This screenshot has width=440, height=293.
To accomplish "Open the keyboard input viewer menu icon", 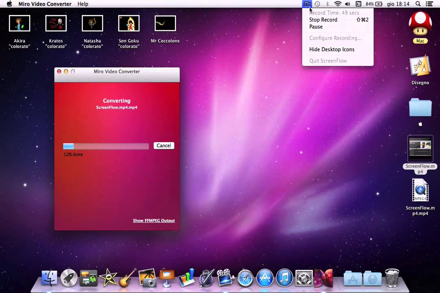I will point(359,4).
